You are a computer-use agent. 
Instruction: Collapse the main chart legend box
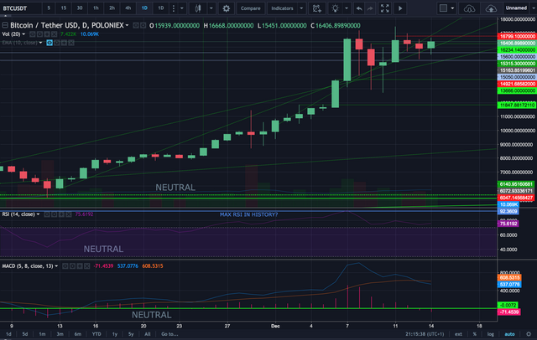coord(5,25)
